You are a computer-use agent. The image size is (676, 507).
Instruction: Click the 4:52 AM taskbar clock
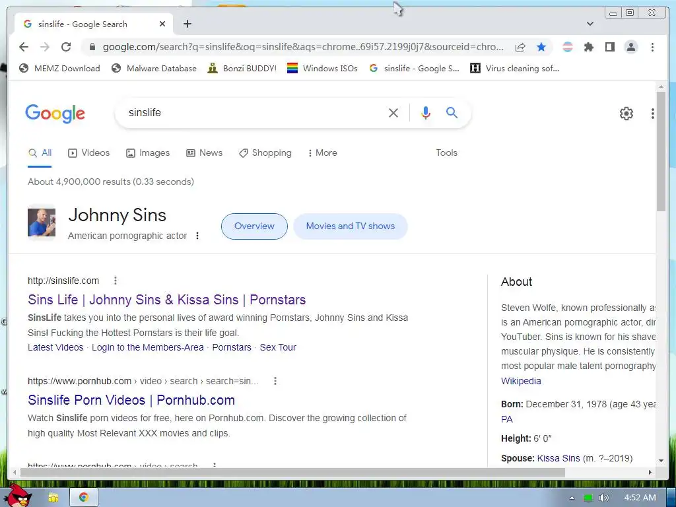pyautogui.click(x=640, y=498)
